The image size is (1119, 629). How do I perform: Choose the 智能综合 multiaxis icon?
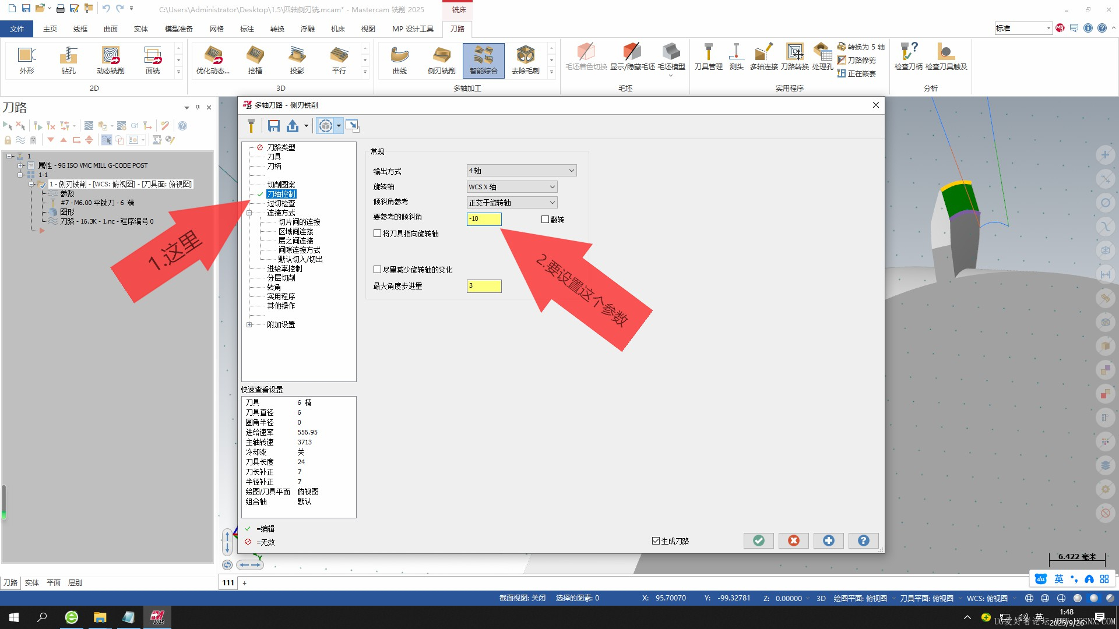[484, 60]
